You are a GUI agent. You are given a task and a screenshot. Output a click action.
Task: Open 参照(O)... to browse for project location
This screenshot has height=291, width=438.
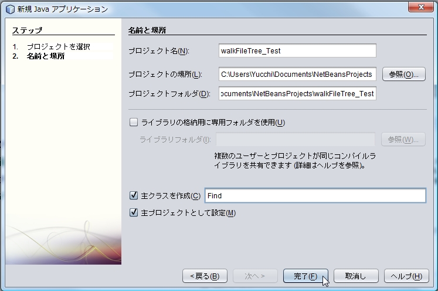coord(403,75)
